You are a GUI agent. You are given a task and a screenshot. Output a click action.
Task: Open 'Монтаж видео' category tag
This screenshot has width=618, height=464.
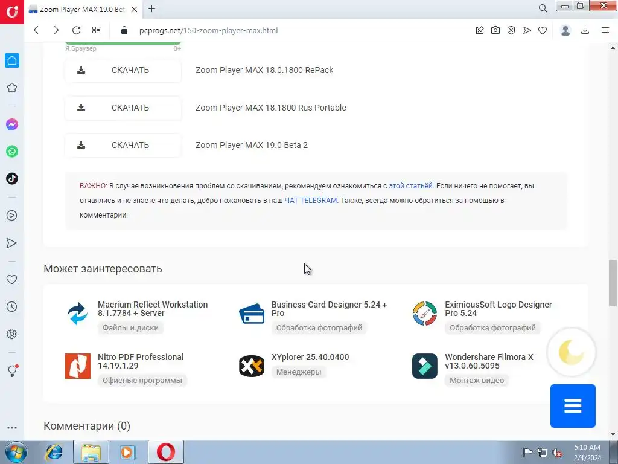pyautogui.click(x=477, y=381)
